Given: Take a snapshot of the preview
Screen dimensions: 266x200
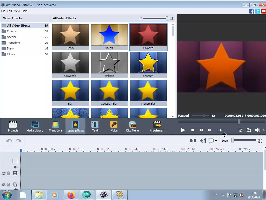Looking at the screenshot, I should (249, 130).
